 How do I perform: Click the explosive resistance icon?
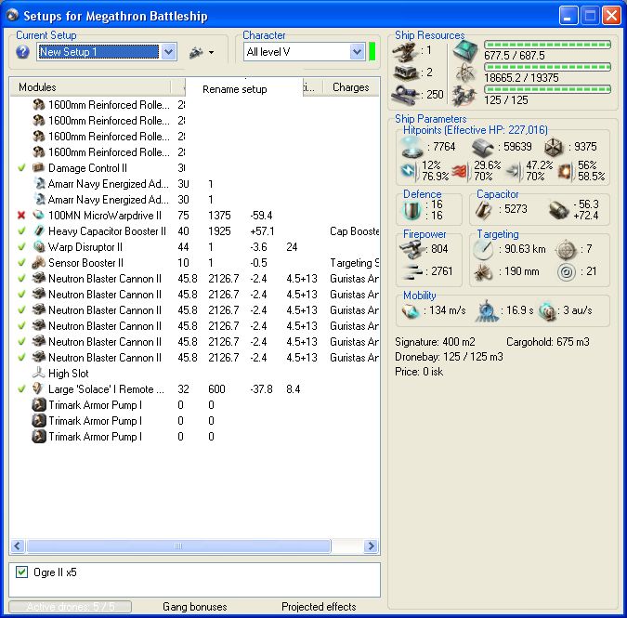(565, 171)
